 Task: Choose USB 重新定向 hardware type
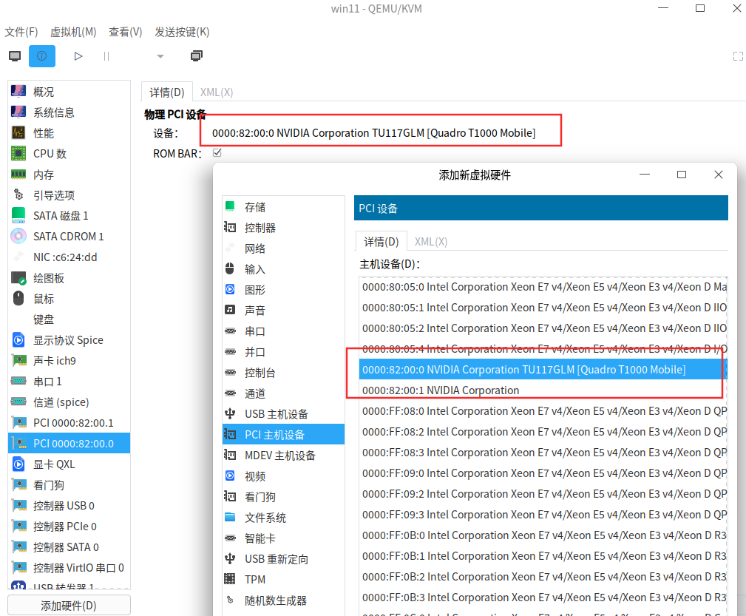(284, 559)
